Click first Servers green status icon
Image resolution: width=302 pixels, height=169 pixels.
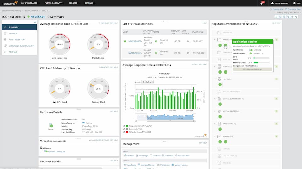pyautogui.click(x=220, y=72)
